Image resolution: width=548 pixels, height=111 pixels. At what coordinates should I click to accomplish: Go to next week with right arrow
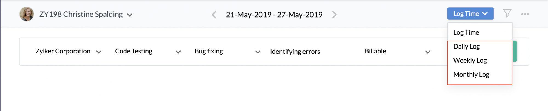(x=334, y=15)
